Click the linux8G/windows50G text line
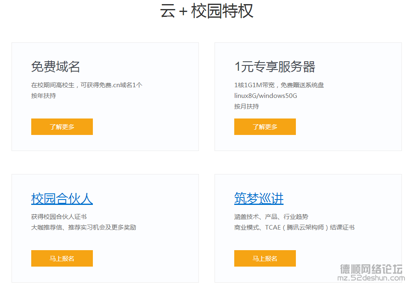Image resolution: width=413 pixels, height=288 pixels. pos(265,96)
